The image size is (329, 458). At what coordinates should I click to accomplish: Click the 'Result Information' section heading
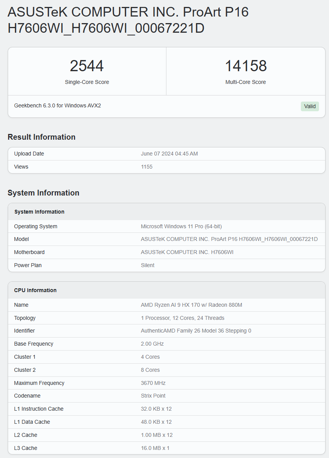coord(42,137)
